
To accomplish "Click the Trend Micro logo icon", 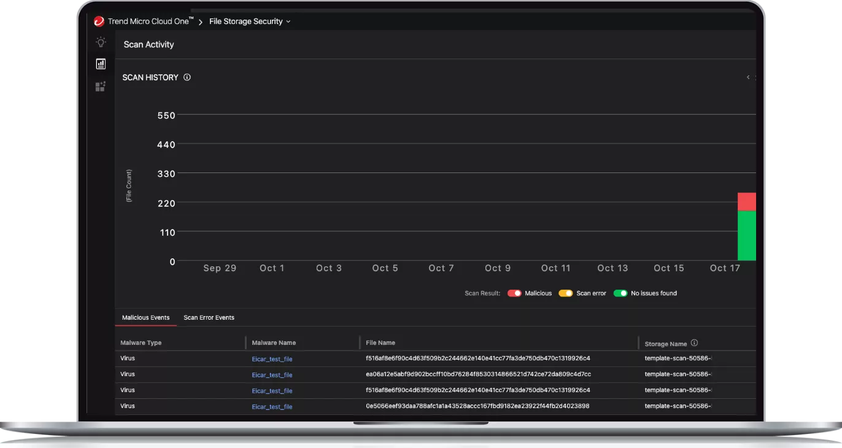I will [99, 21].
